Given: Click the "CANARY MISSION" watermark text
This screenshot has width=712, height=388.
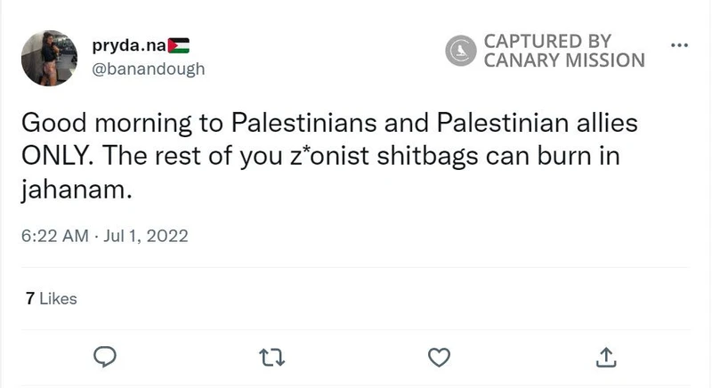Looking at the screenshot, I should (563, 61).
